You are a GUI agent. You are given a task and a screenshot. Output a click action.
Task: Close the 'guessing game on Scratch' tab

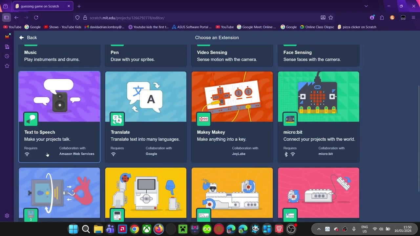(69, 6)
